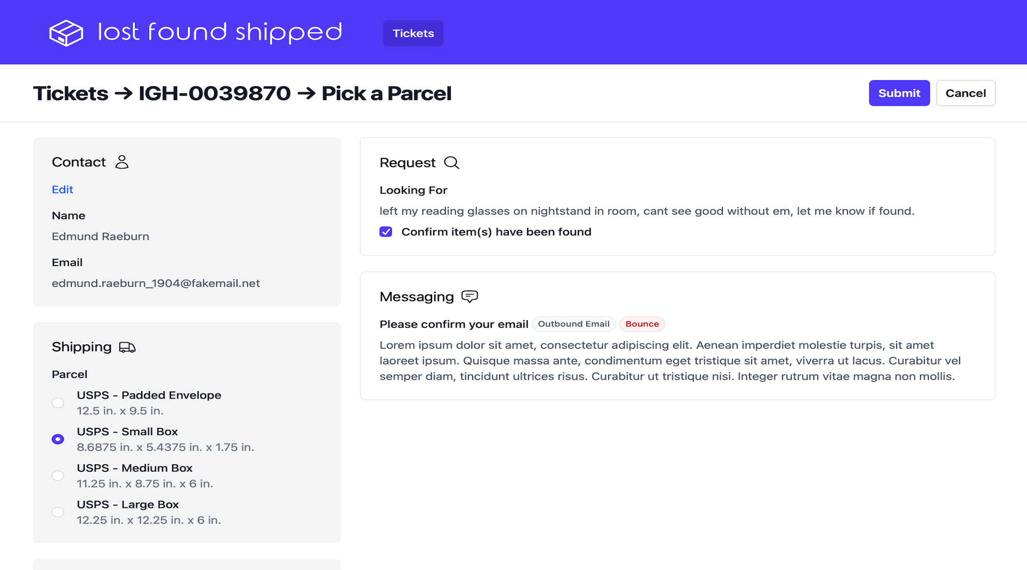1027x570 pixels.
Task: Click the lost found shipped logo text
Action: click(x=220, y=32)
